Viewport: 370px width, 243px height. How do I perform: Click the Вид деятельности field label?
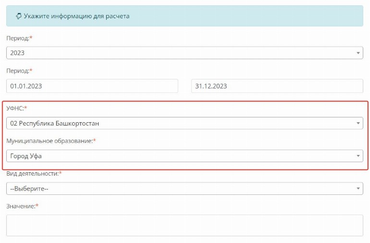(32, 173)
